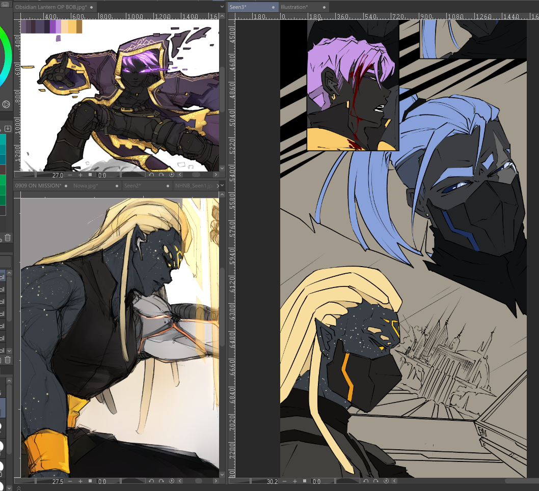Close the Seen2 tab via its dot

point(168,186)
